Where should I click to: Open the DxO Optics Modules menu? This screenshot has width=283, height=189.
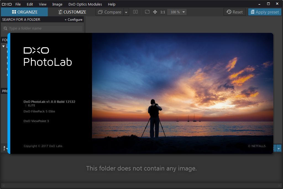point(85,4)
